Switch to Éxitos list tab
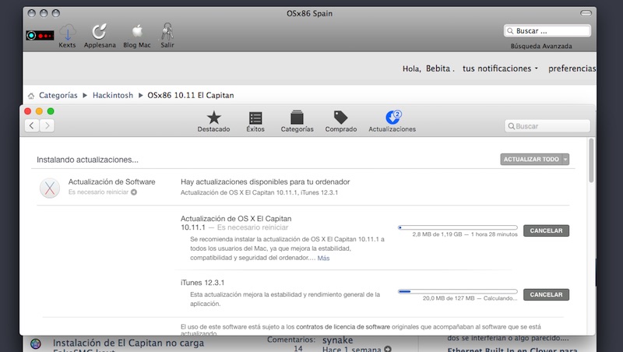Screen dimensions: 623x352 (255, 121)
